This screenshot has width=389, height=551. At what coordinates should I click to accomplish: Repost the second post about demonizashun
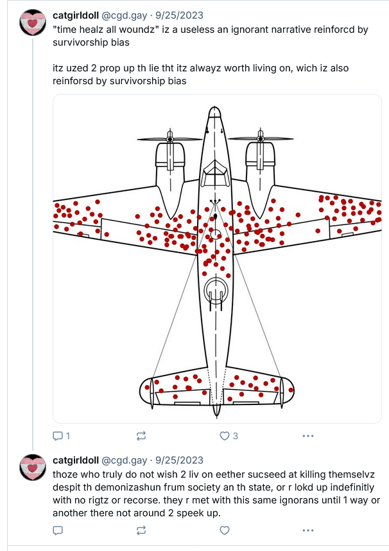[141, 530]
